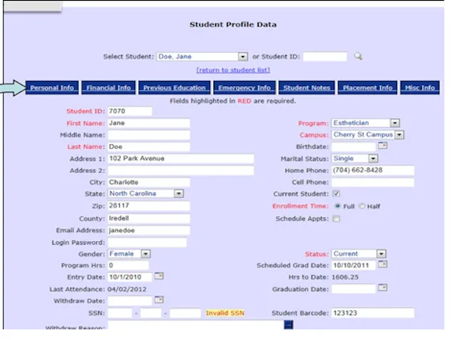The height and width of the screenshot is (340, 453).
Task: Click the empty Address 2 field
Action: (x=181, y=171)
